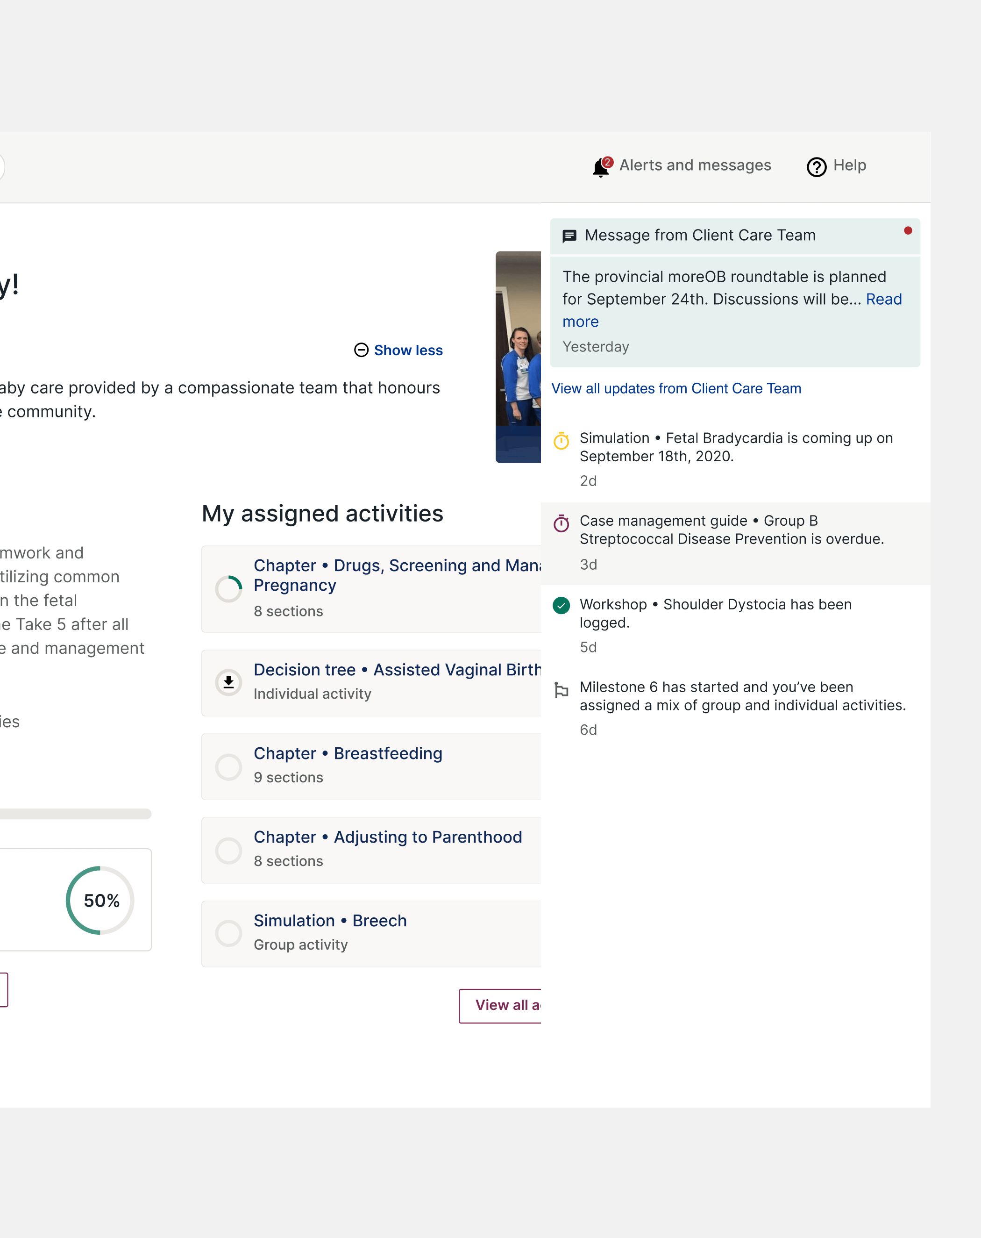
Task: Open the Group B Streptococcal overdue alert
Action: click(x=735, y=543)
